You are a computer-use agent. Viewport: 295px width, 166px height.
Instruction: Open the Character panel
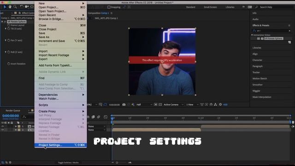coord(257,60)
